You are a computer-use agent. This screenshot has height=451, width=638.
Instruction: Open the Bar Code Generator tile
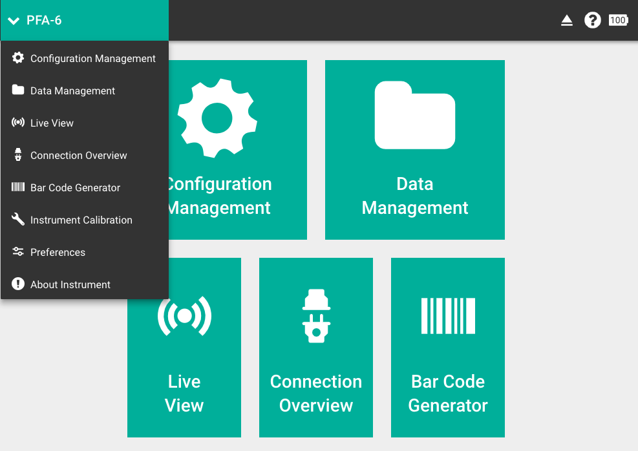[x=447, y=348]
